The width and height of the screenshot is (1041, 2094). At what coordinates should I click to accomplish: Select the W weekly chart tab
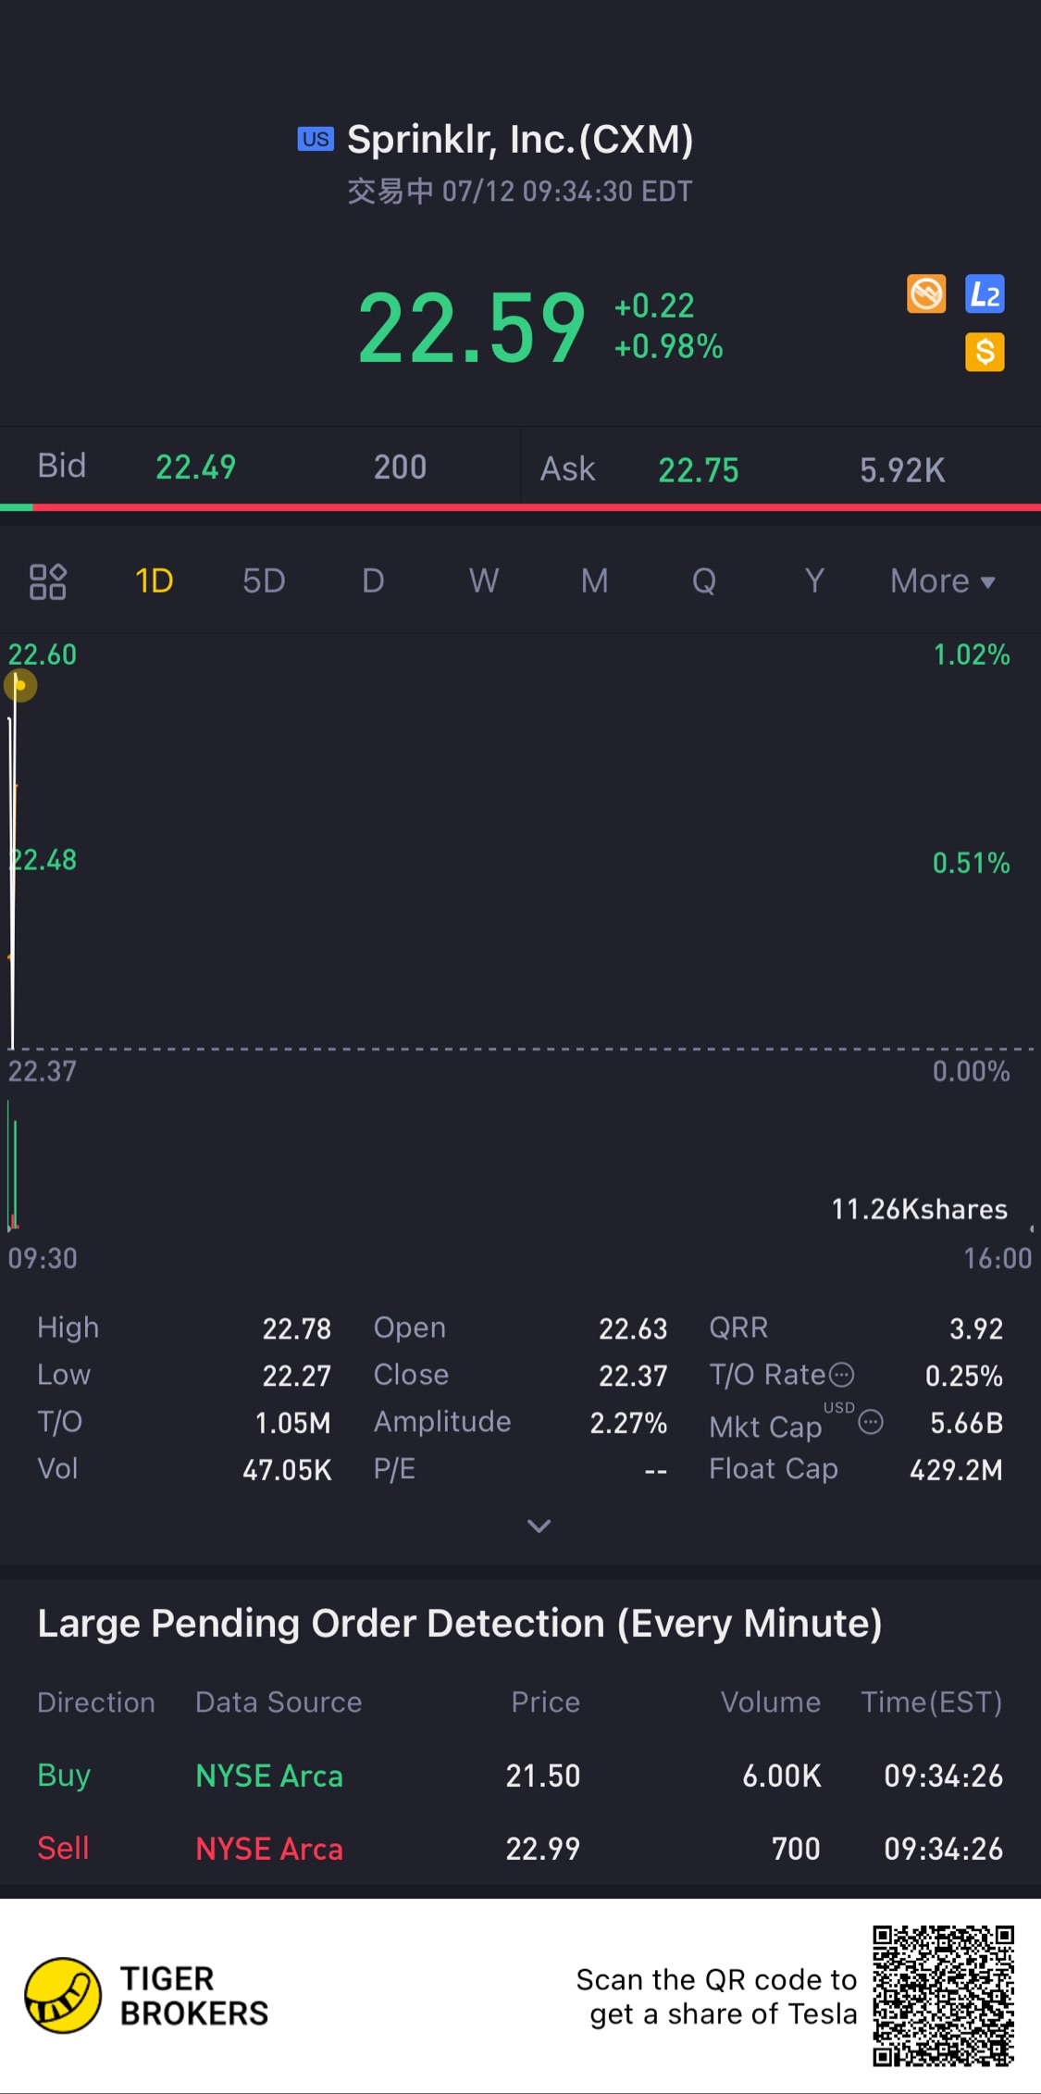point(484,581)
